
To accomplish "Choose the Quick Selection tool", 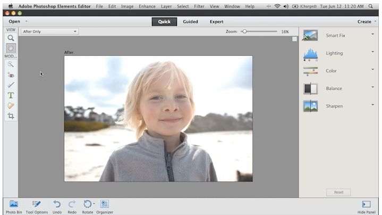I will pyautogui.click(x=11, y=64).
